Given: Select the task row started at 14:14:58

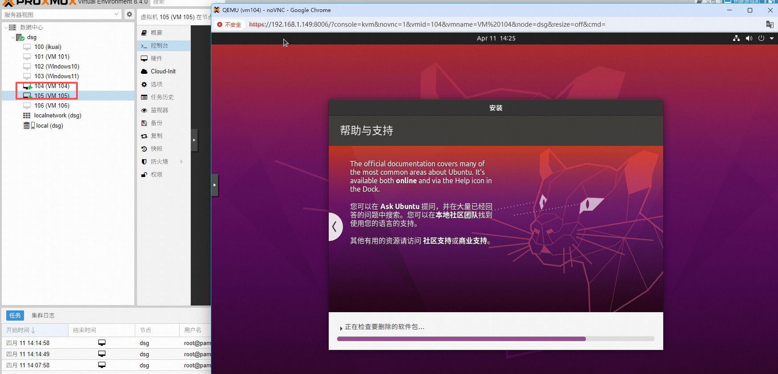Looking at the screenshot, I should pyautogui.click(x=107, y=343).
